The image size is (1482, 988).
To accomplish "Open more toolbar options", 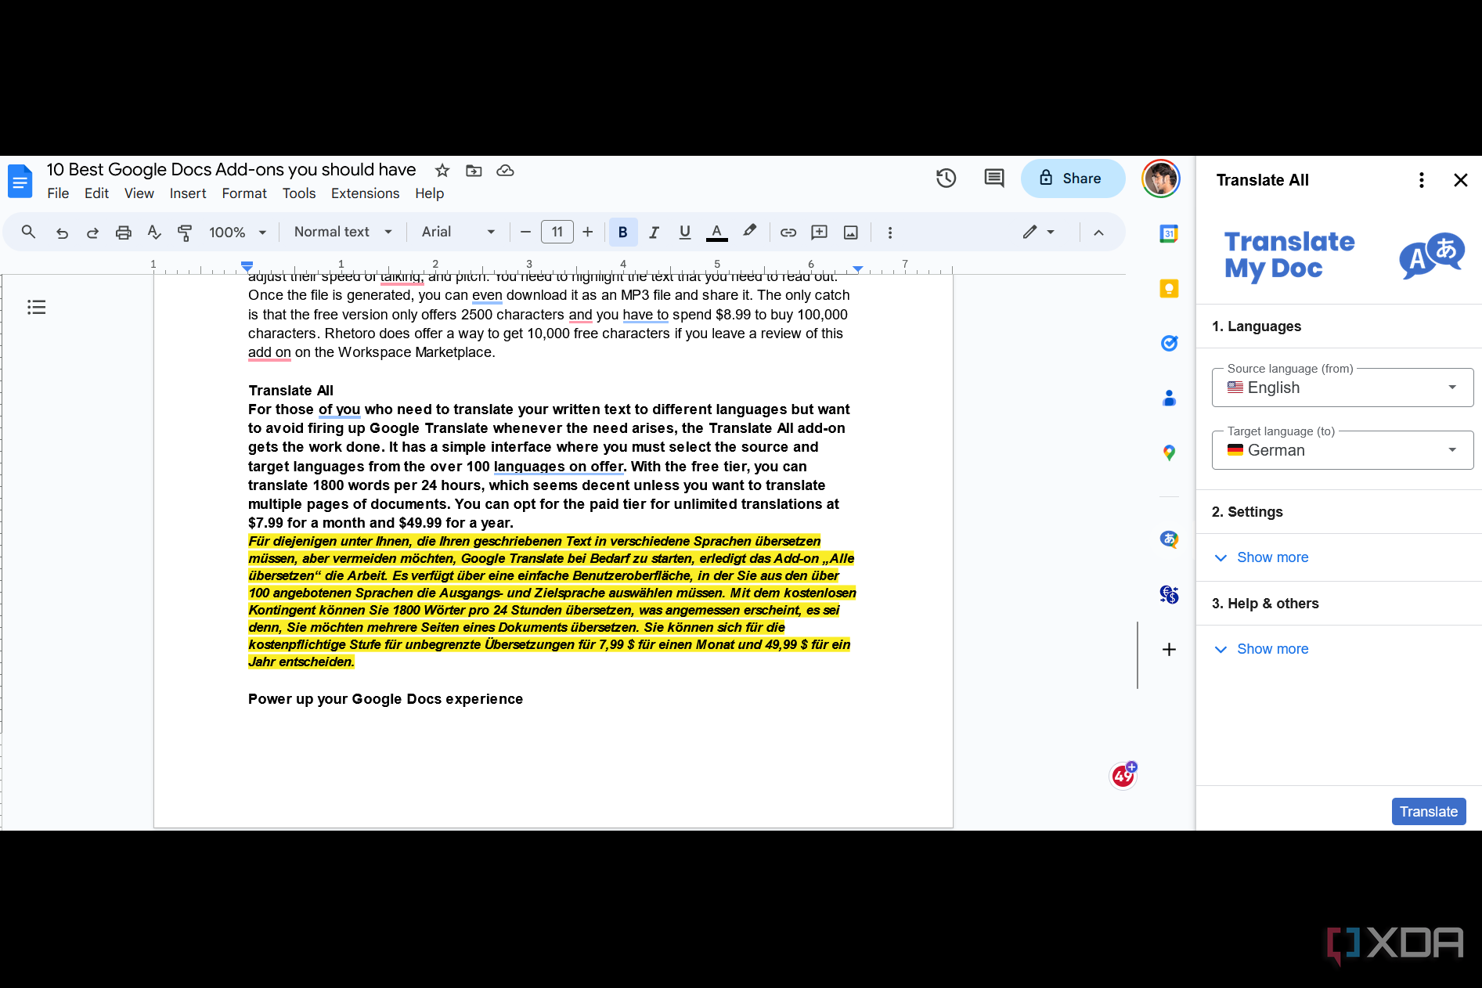I will 890,233.
